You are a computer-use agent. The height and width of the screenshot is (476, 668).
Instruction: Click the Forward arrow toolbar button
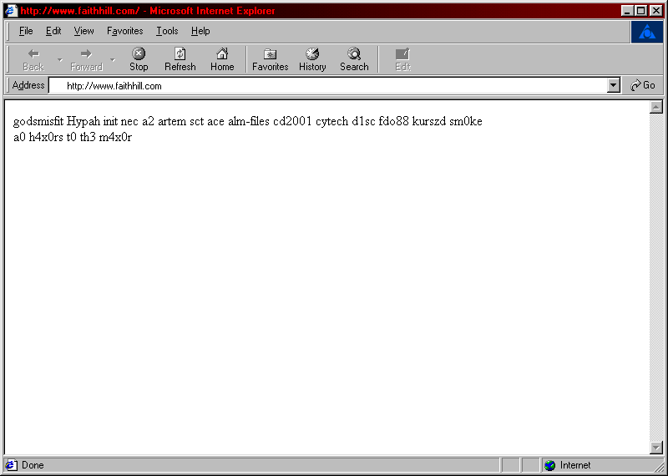86,59
